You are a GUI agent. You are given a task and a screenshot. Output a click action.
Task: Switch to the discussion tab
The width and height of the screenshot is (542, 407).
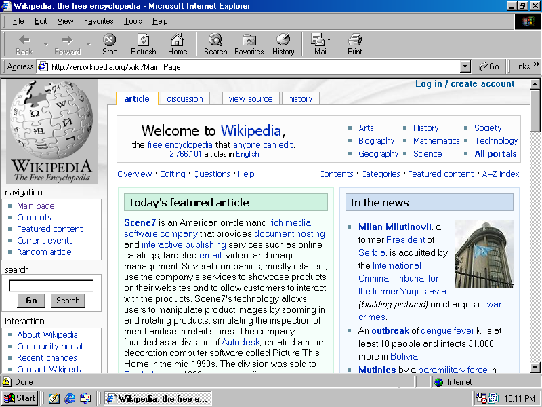(185, 98)
